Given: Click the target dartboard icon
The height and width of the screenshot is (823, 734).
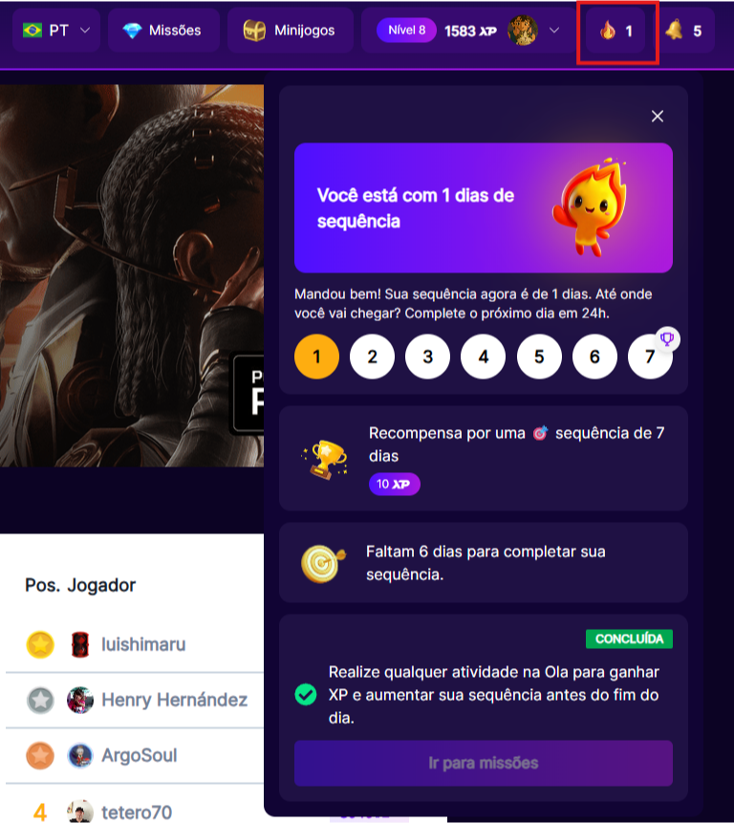Looking at the screenshot, I should (x=323, y=563).
